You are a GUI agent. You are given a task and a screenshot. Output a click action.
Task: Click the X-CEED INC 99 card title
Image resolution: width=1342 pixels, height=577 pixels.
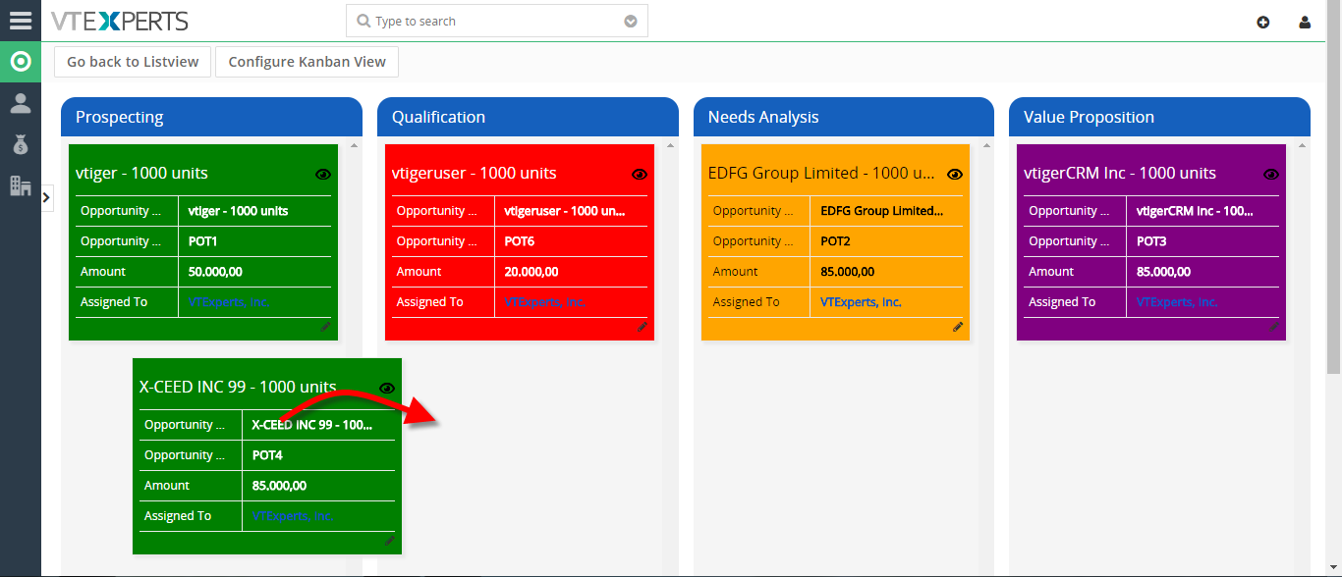pyautogui.click(x=238, y=387)
